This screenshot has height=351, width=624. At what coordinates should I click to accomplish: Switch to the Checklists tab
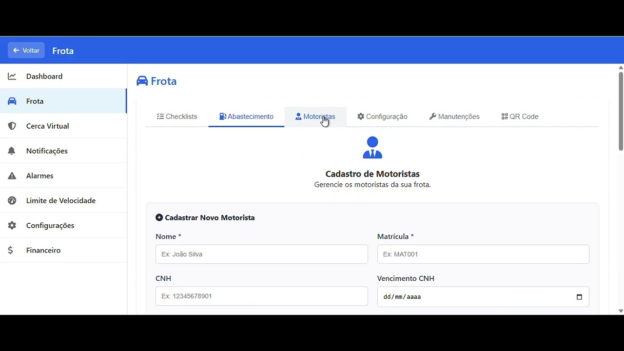coord(177,117)
